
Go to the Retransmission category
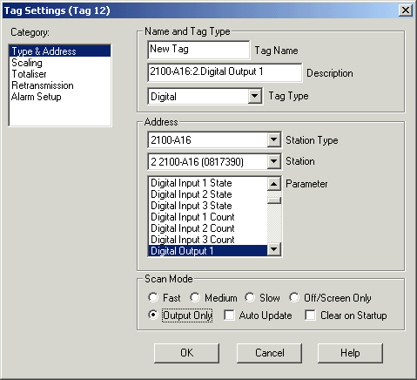[43, 85]
